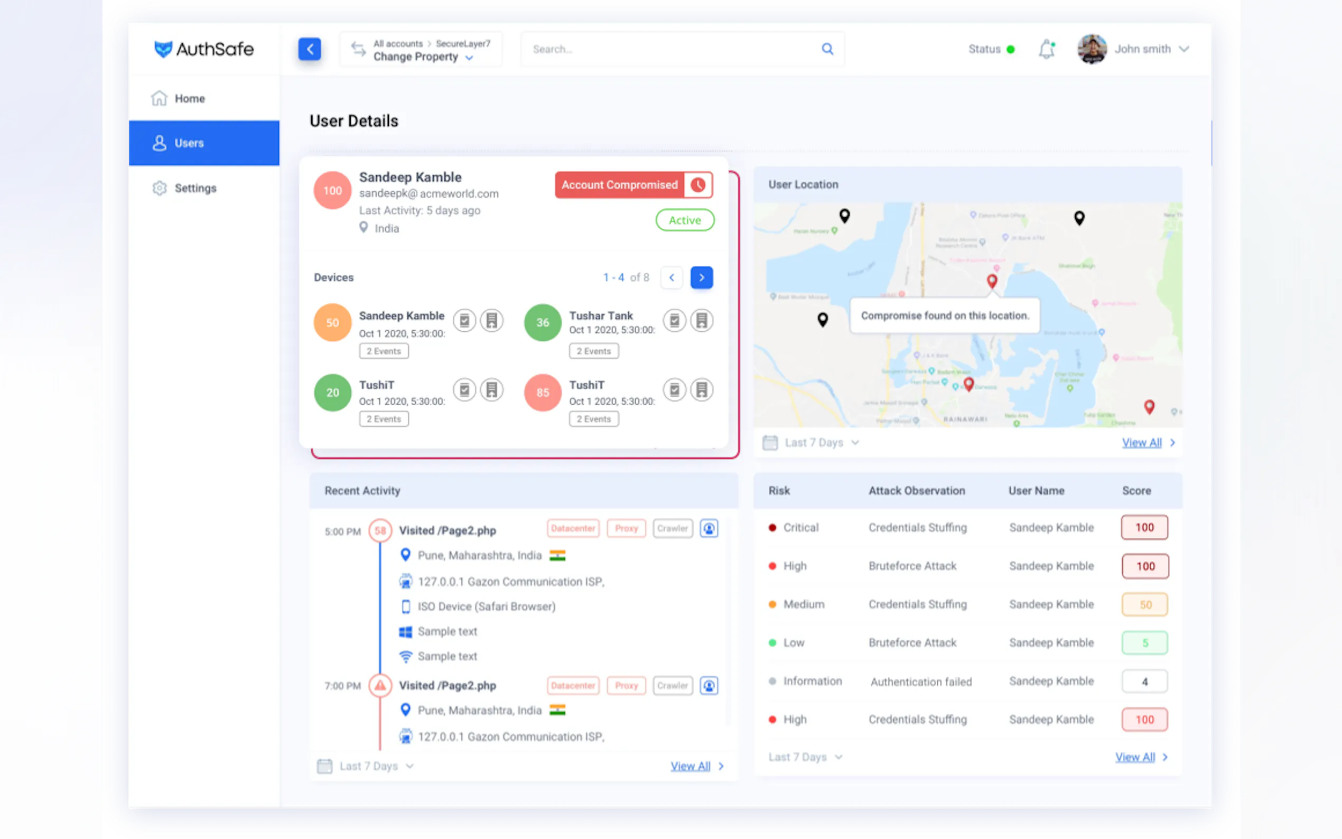Go to Home in sidebar
1342x839 pixels.
pos(204,99)
